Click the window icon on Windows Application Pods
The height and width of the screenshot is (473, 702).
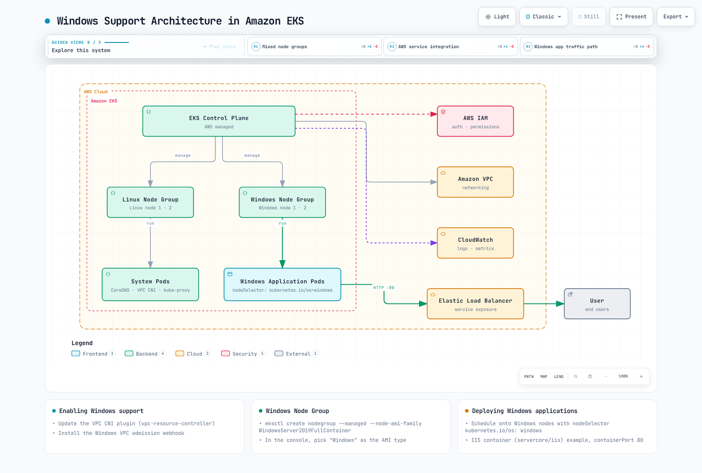tap(230, 274)
